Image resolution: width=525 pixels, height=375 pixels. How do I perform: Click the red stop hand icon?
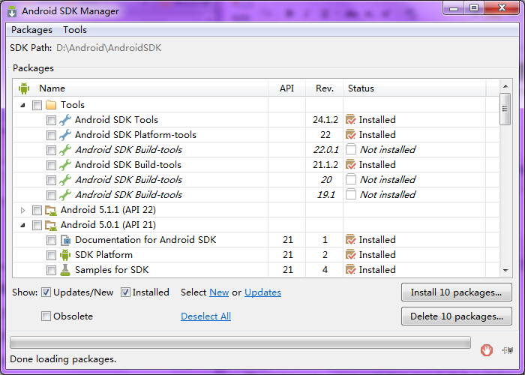[x=487, y=349]
